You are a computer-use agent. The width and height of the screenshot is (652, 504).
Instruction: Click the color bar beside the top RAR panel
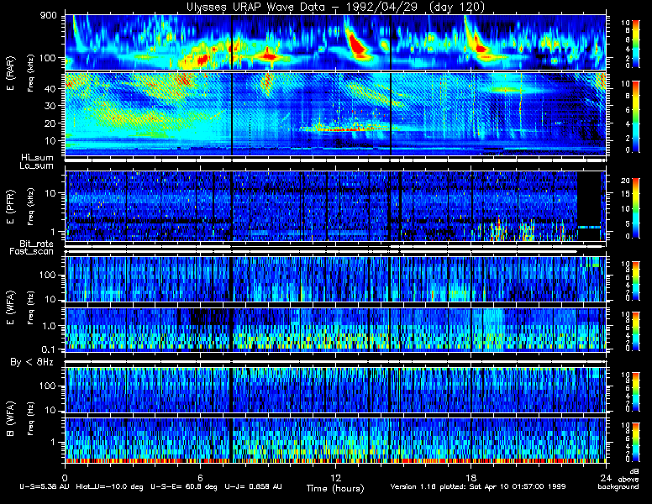(x=636, y=43)
